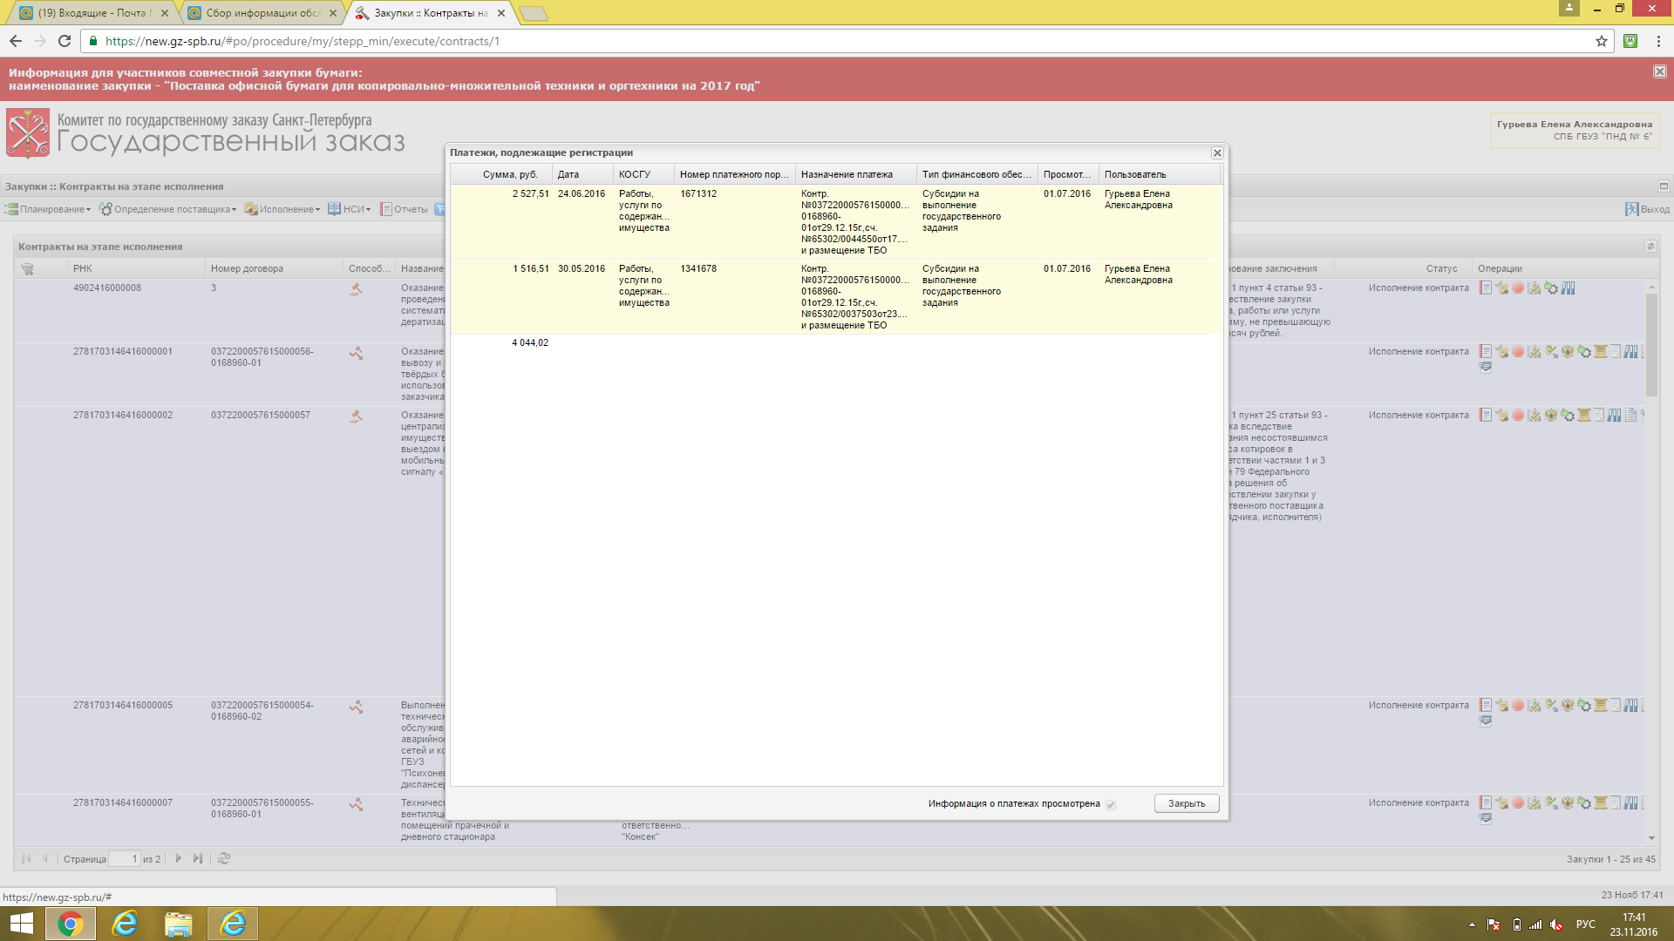Viewport: 1674px width, 941px height.
Task: Click binder folders icon in first contract row
Action: click(x=1569, y=288)
